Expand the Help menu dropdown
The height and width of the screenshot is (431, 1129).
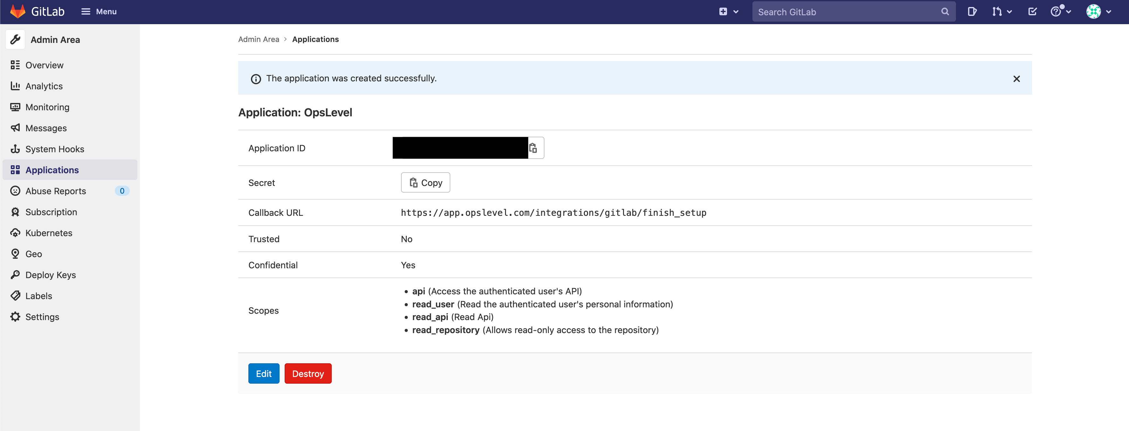1061,12
